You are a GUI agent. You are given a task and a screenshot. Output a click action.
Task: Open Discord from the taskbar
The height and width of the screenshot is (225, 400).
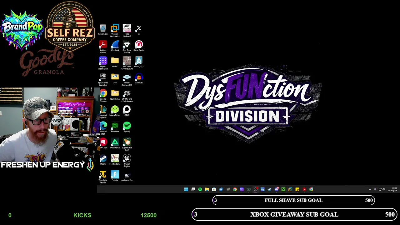pyautogui.click(x=276, y=189)
